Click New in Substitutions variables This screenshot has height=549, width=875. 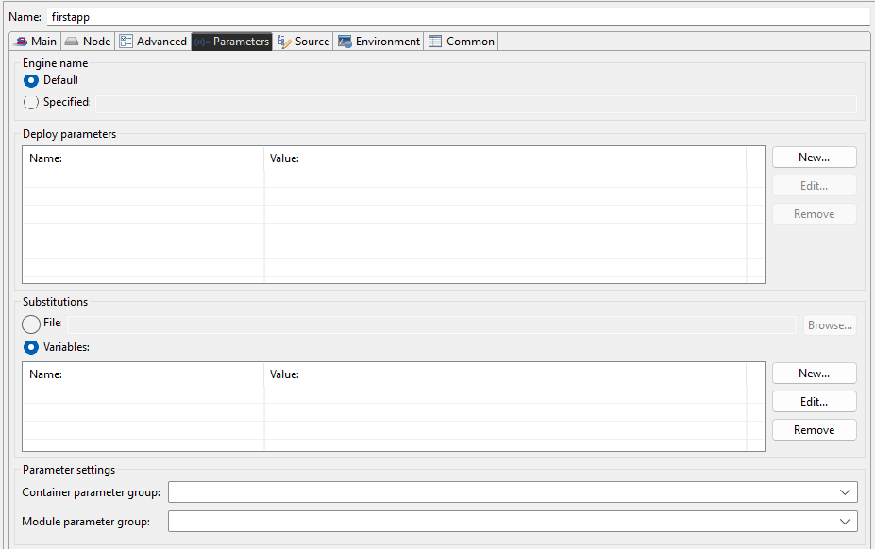pyautogui.click(x=815, y=374)
